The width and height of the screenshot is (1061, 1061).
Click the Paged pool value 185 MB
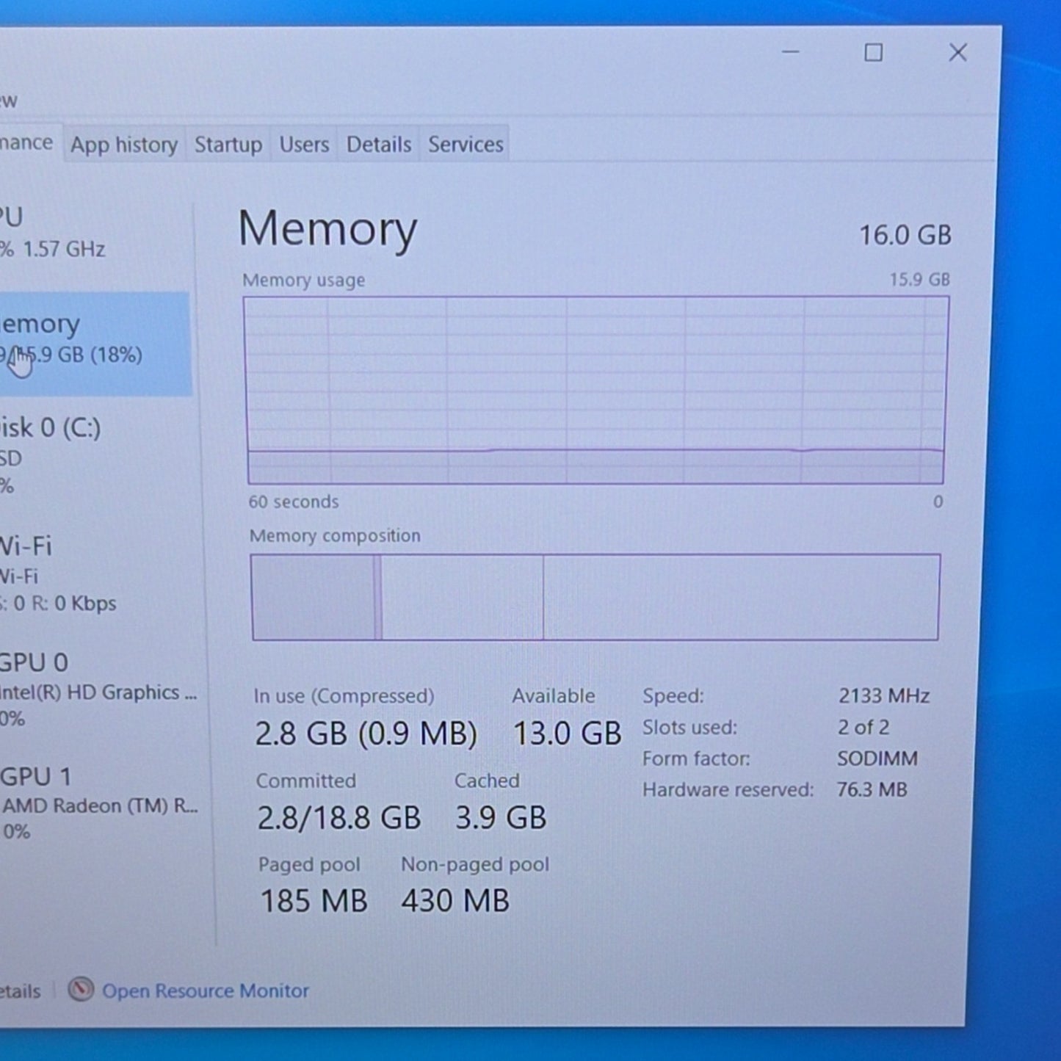pyautogui.click(x=314, y=901)
